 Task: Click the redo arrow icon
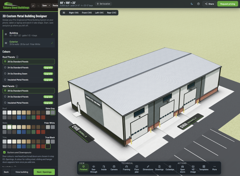[x=38, y=6]
